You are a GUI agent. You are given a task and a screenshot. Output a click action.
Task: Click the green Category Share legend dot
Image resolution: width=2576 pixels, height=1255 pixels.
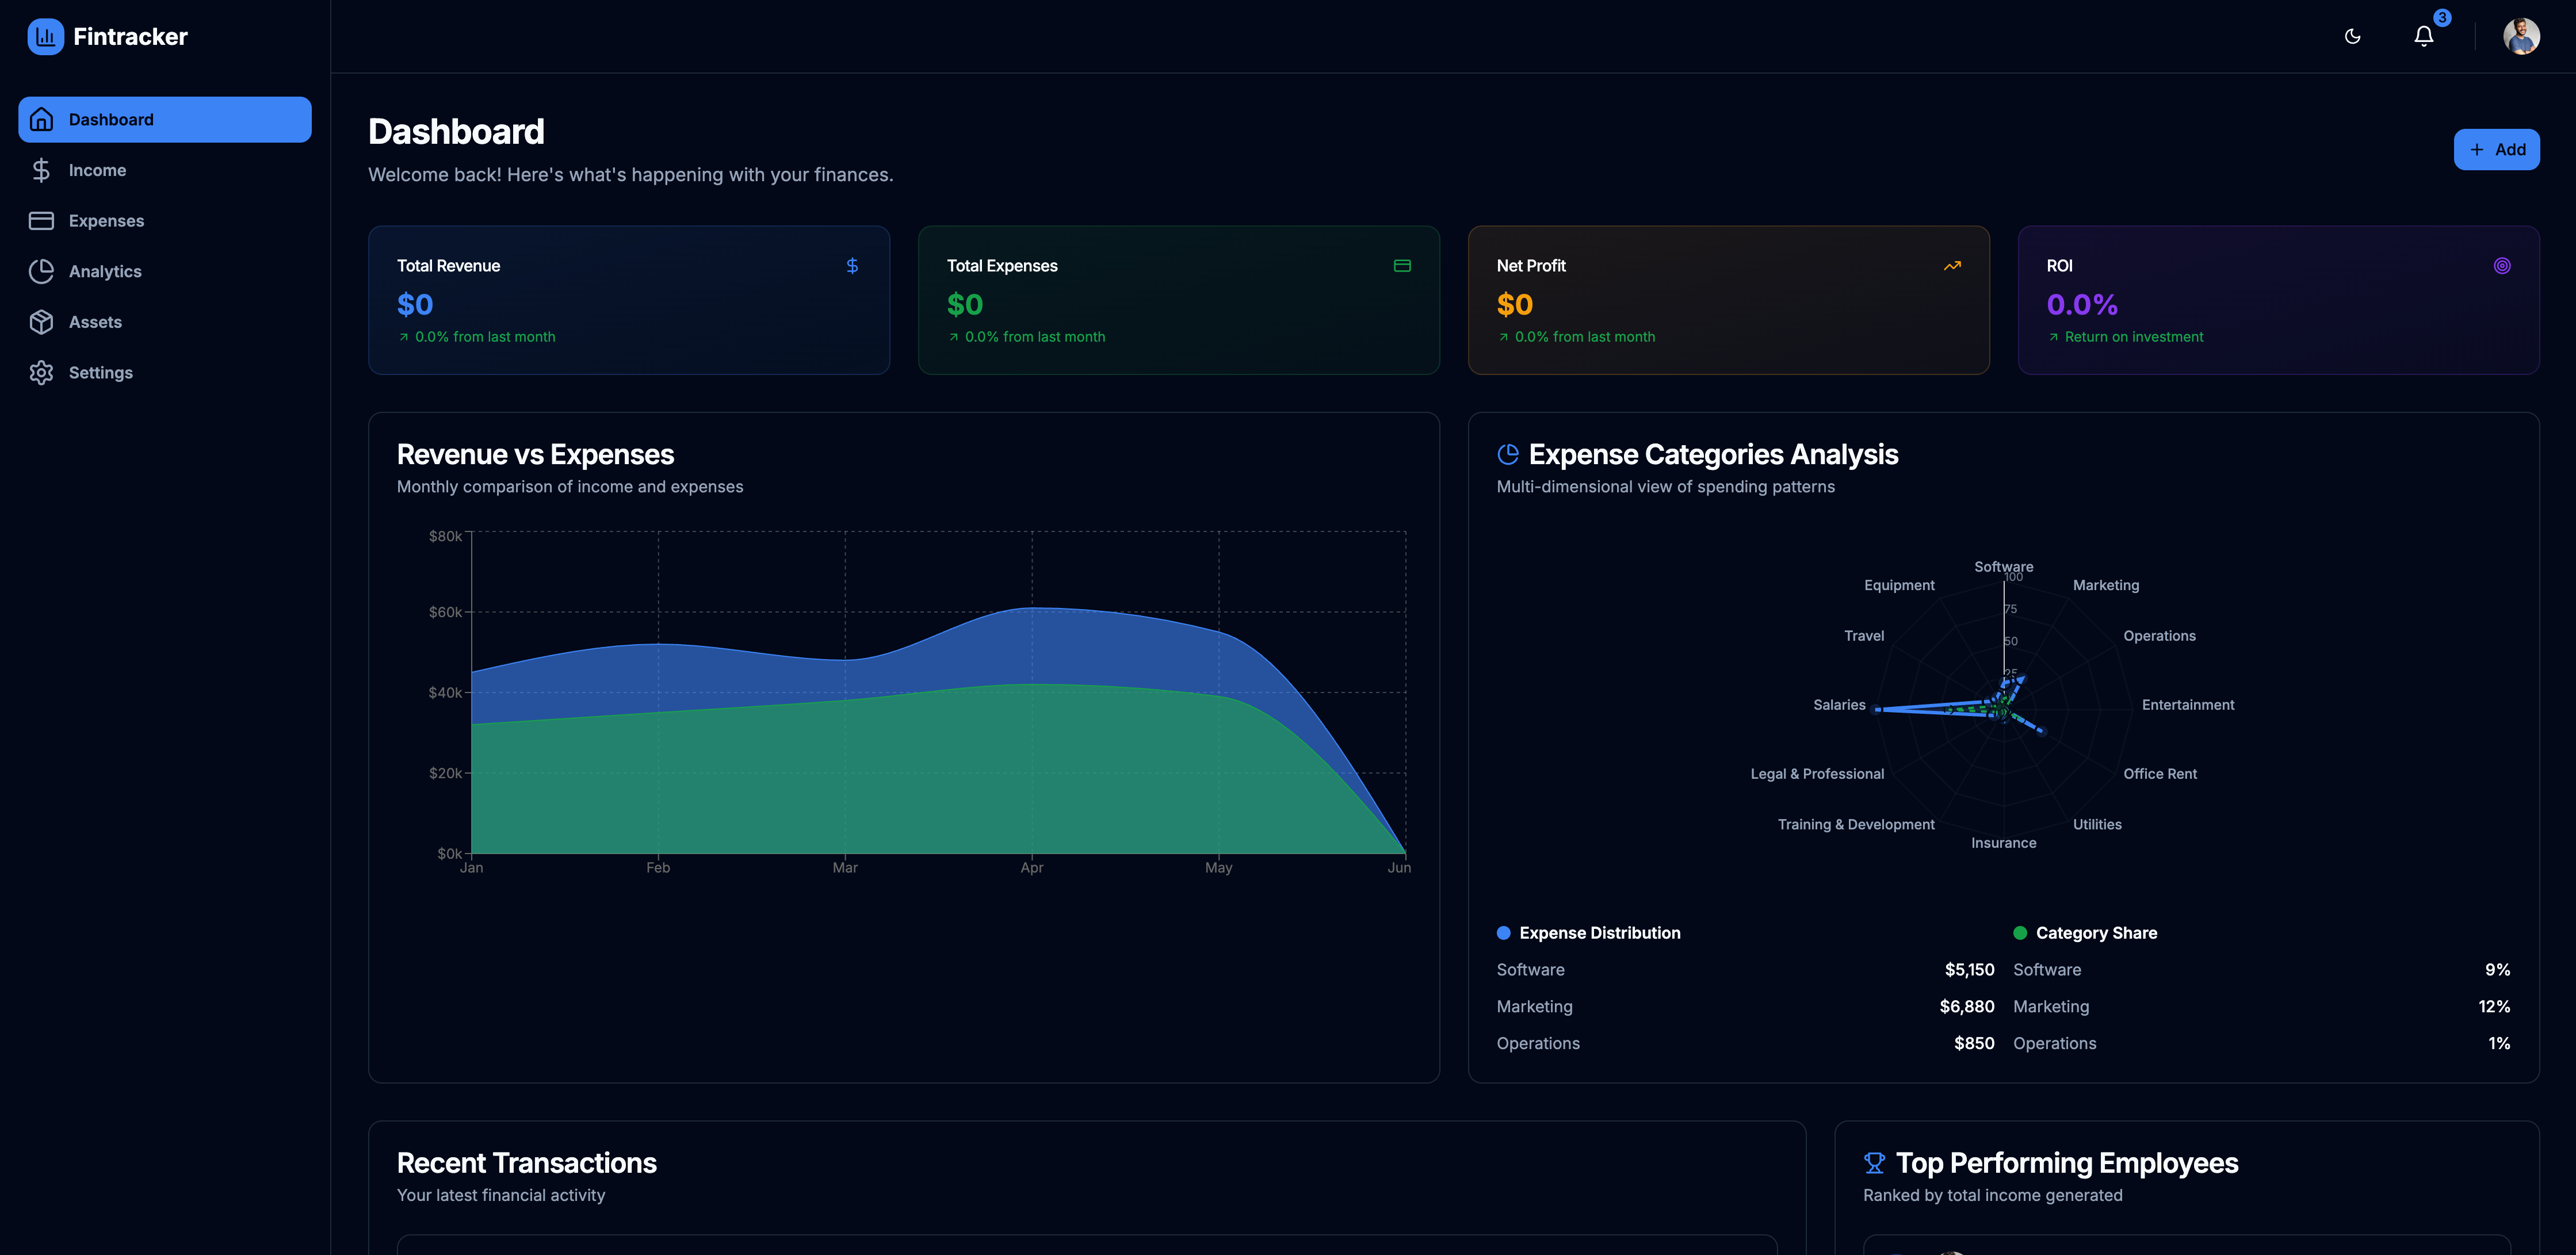pos(2020,933)
